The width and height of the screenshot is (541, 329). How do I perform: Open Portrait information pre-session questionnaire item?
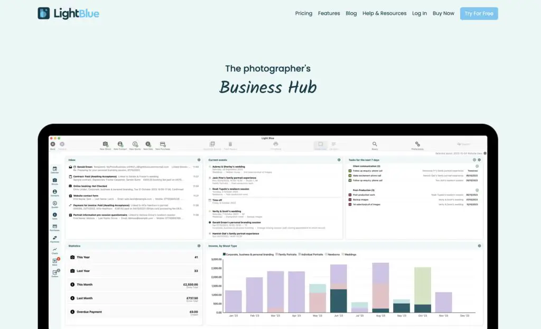pyautogui.click(x=134, y=217)
